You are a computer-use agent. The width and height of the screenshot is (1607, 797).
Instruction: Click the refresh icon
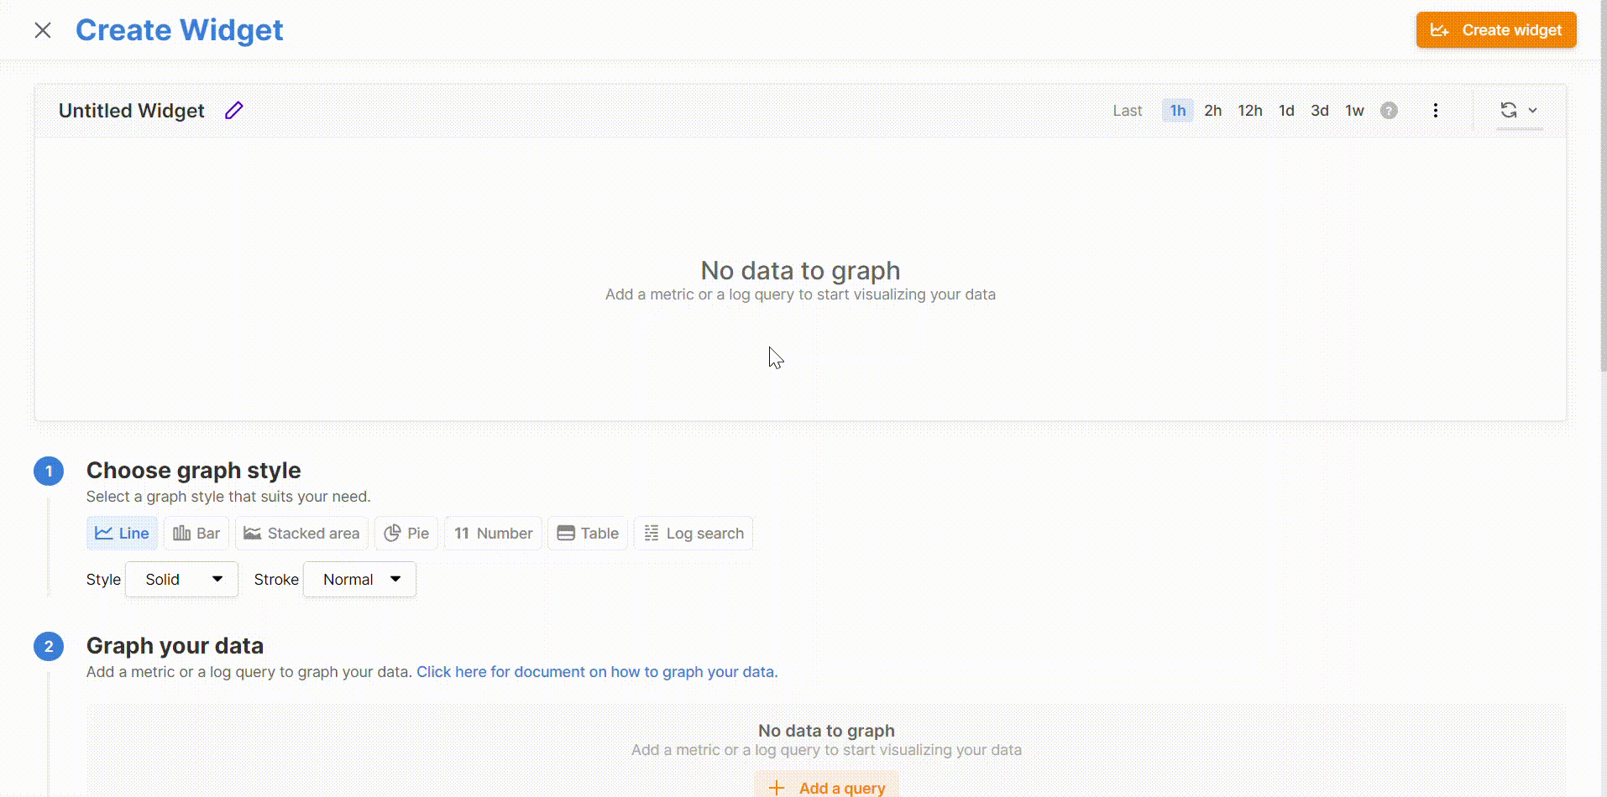tap(1508, 110)
